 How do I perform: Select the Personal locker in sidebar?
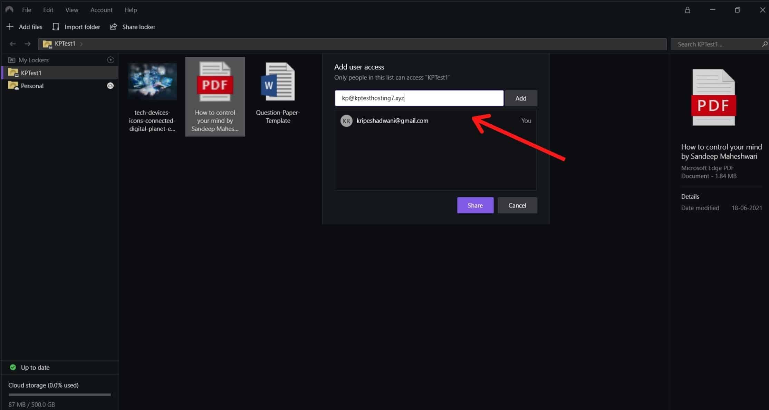click(x=32, y=86)
